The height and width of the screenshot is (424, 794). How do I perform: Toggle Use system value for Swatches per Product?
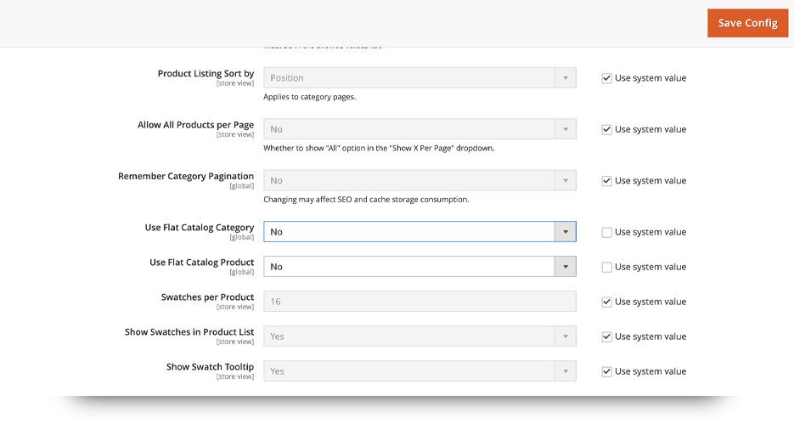pyautogui.click(x=606, y=302)
